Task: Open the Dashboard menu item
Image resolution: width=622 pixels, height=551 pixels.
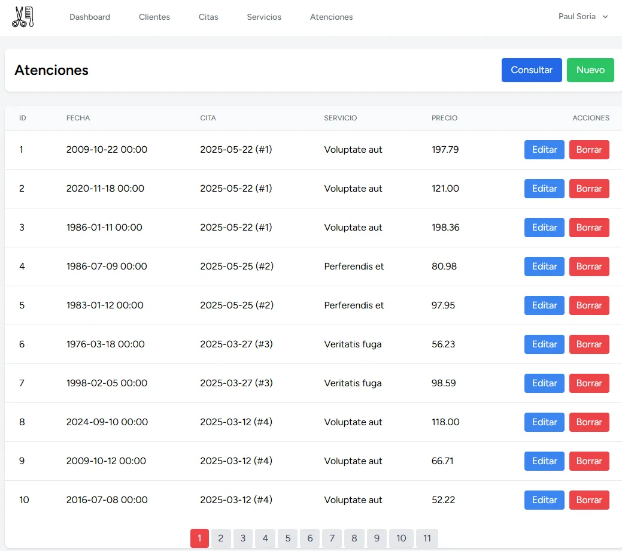Action: pos(90,17)
